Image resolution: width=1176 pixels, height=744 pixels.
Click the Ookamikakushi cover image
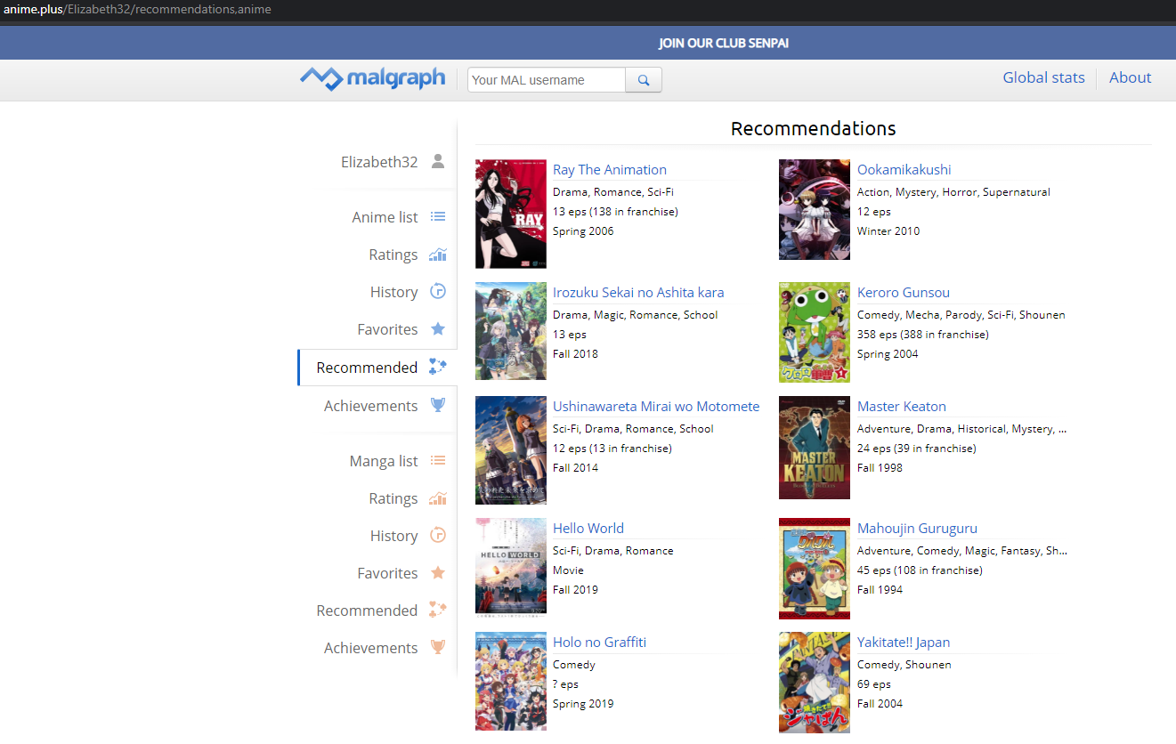pyautogui.click(x=815, y=210)
